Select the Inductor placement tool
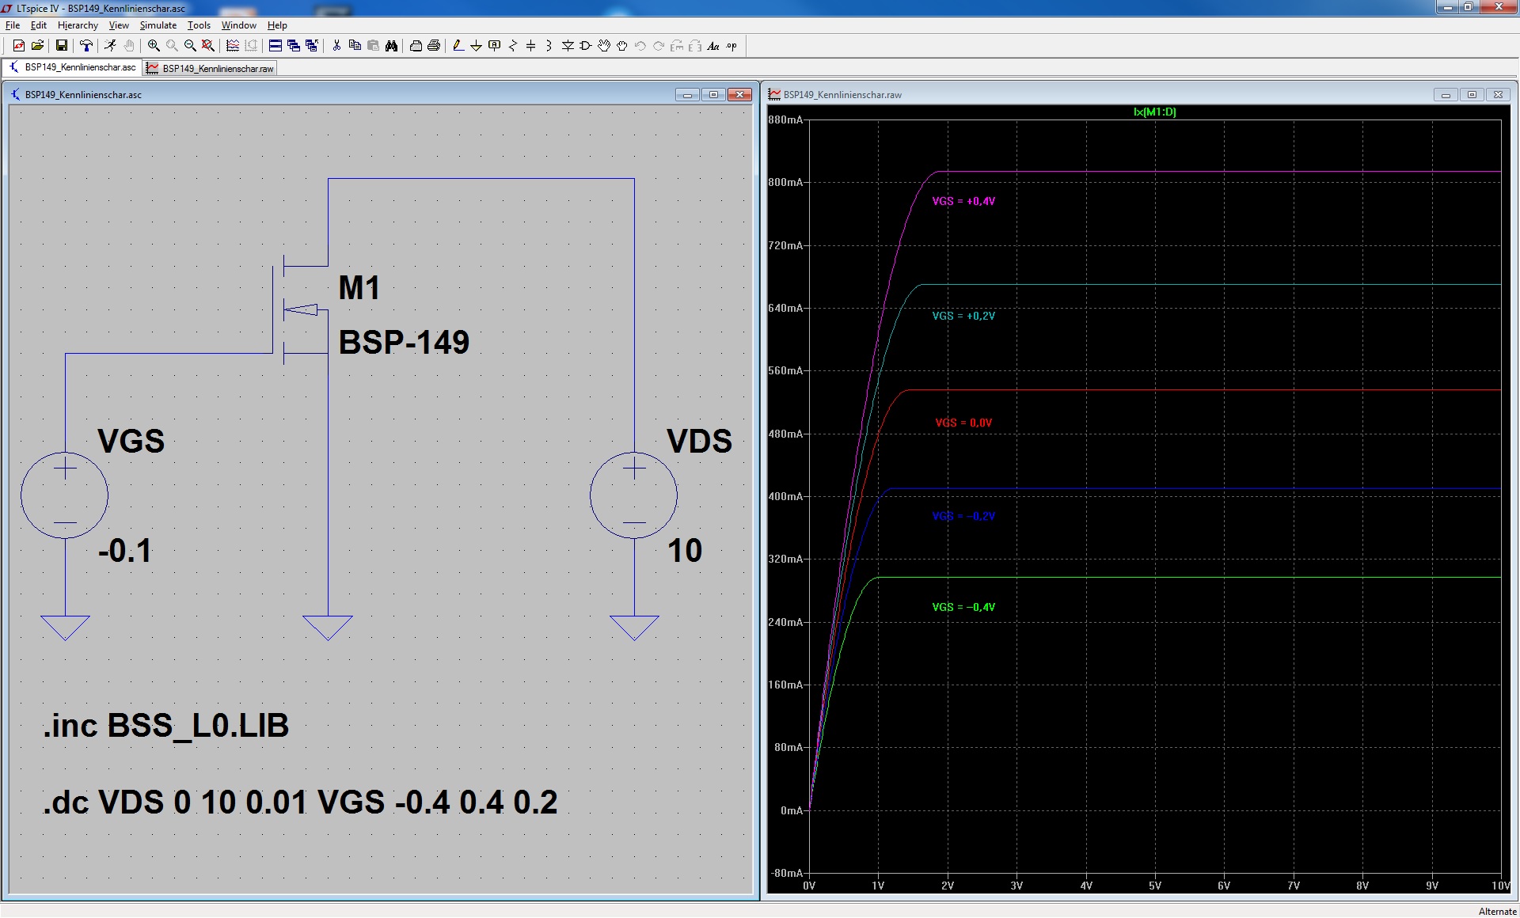Image resolution: width=1520 pixels, height=918 pixels. coord(549,46)
